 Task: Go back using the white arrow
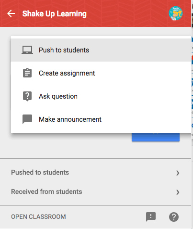[11, 13]
